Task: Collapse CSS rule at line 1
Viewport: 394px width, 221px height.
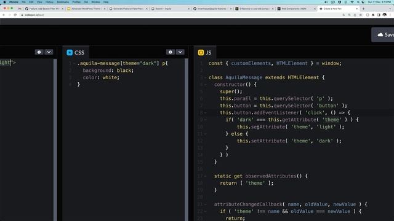Action: click(x=74, y=64)
